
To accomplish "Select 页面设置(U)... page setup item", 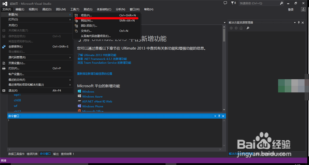I will [37, 63].
